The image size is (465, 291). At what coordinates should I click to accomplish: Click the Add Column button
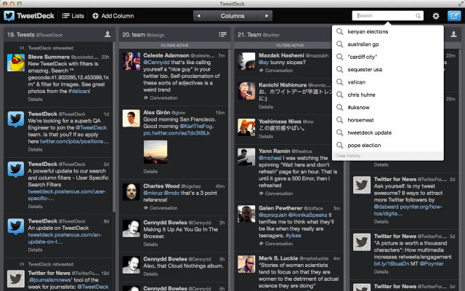pyautogui.click(x=113, y=15)
